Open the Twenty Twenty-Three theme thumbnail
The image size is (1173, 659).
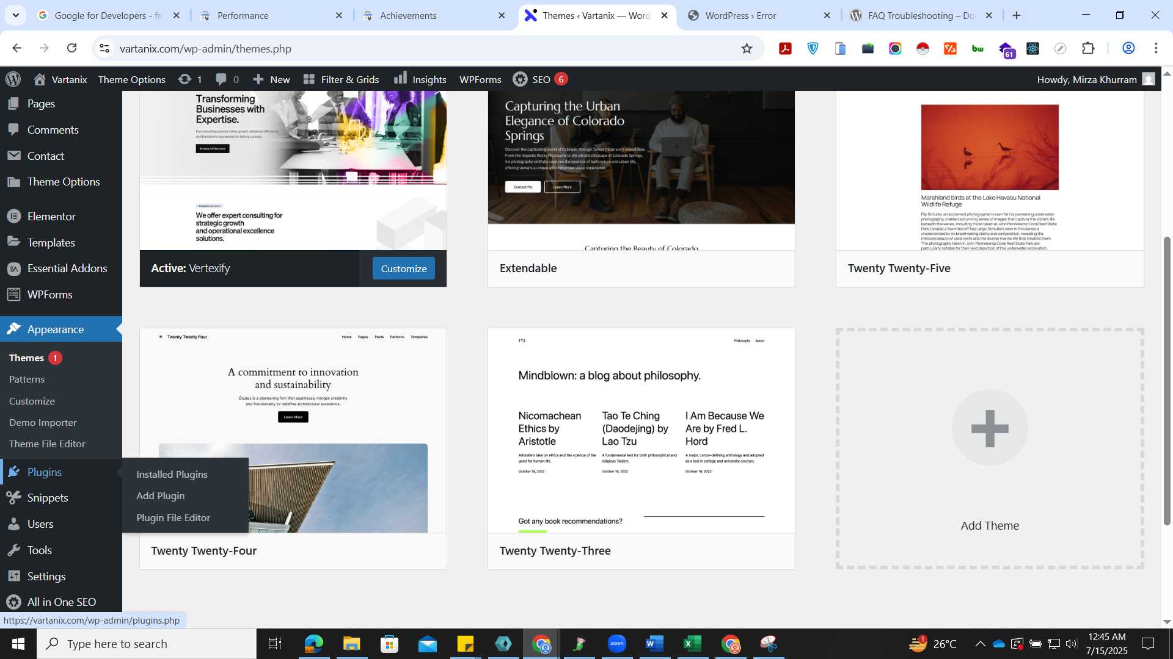coord(641,430)
